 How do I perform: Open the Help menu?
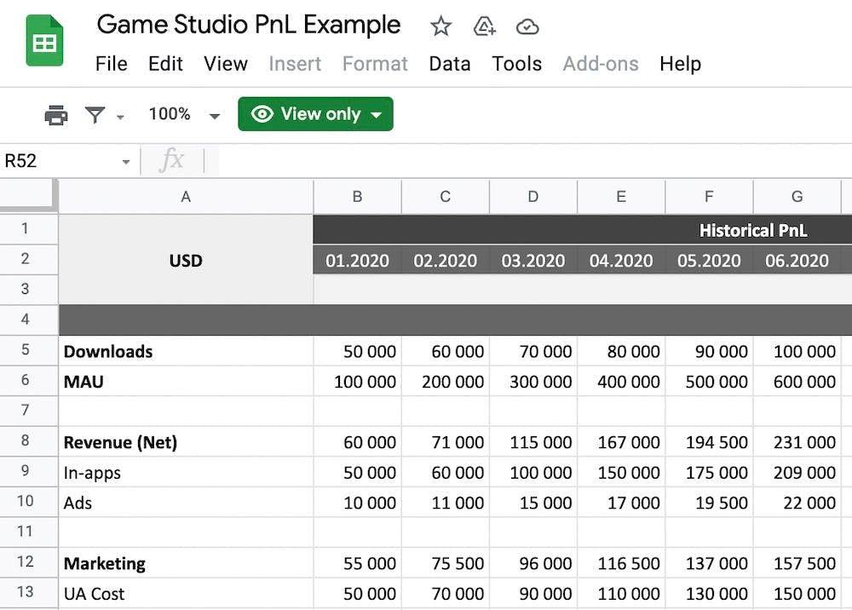[680, 64]
